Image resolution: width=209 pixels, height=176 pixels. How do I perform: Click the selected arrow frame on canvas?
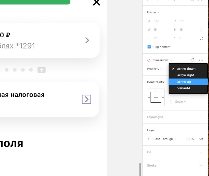86,99
